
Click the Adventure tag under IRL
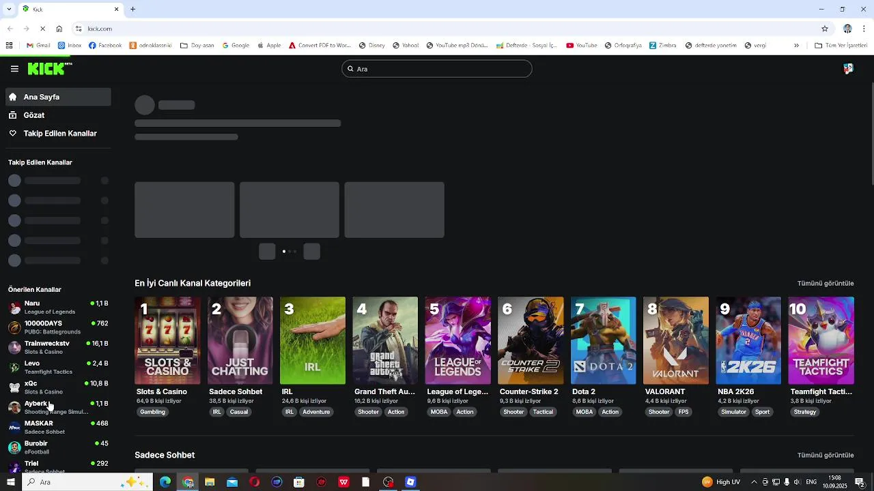click(x=316, y=412)
